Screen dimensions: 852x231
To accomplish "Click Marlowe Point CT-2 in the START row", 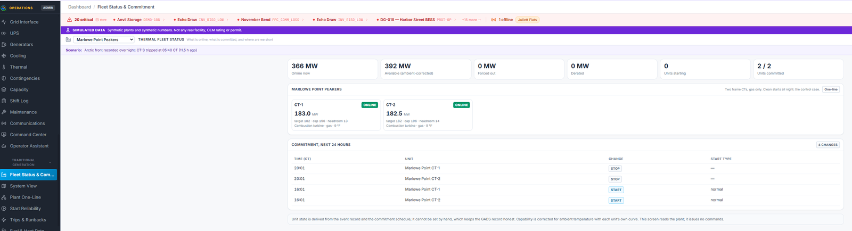I will pos(422,200).
